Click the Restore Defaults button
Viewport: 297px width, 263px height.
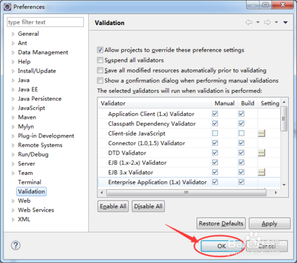(x=221, y=223)
